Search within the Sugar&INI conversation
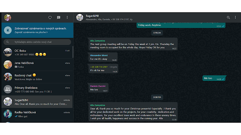Viewport: 241px width, 135px height. tap(229, 18)
